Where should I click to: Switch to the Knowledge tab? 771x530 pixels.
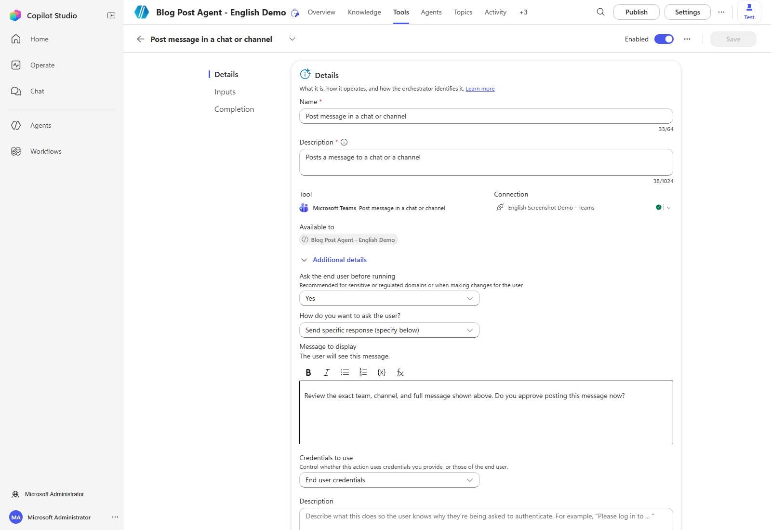tap(364, 12)
